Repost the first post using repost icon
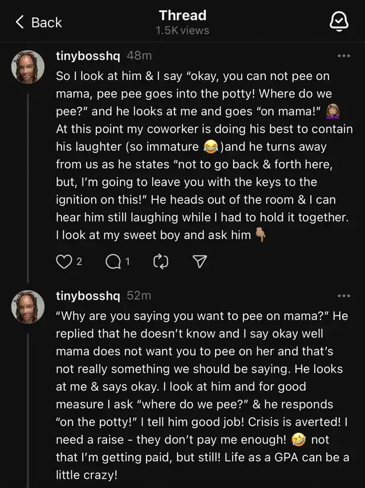This screenshot has width=365, height=488. point(161,262)
